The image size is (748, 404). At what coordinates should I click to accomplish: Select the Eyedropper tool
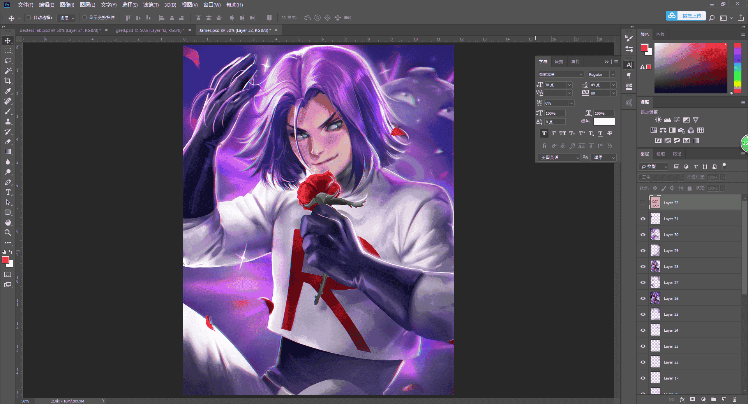pyautogui.click(x=8, y=91)
